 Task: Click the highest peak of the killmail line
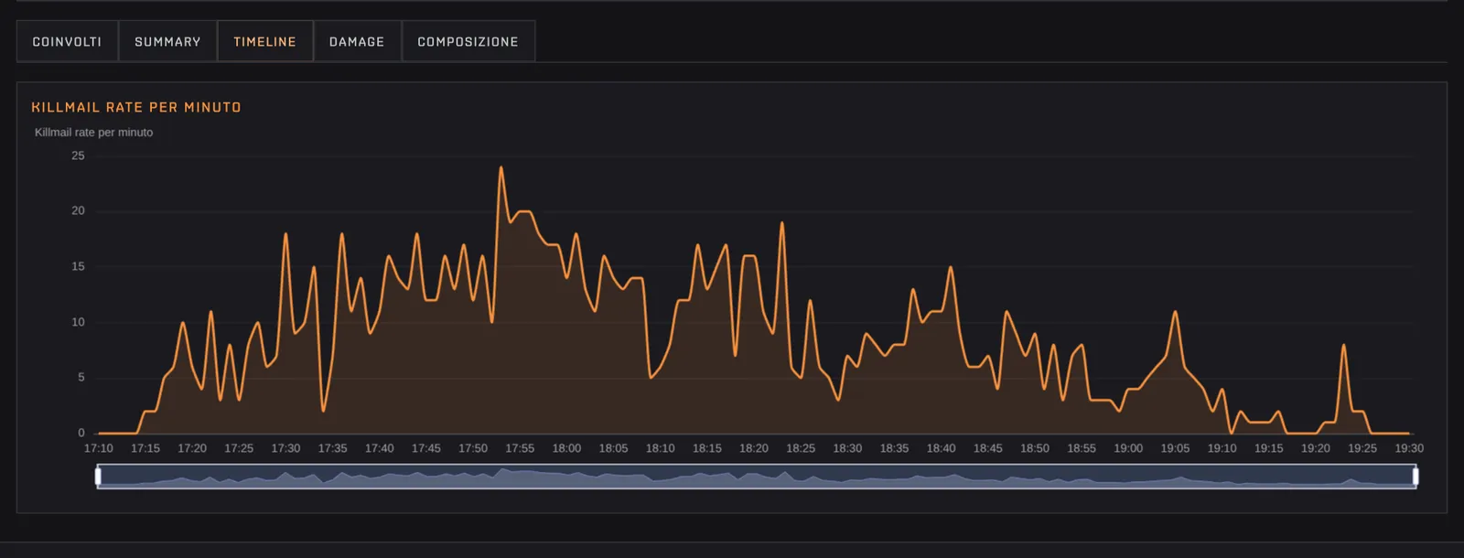coord(501,168)
